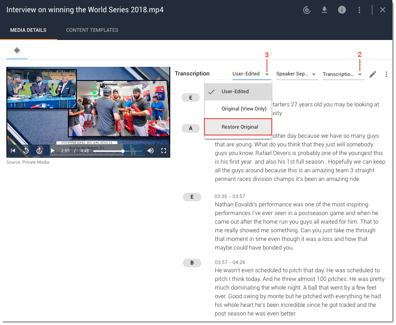
Task: Click speaker B label badge
Action: click(192, 263)
